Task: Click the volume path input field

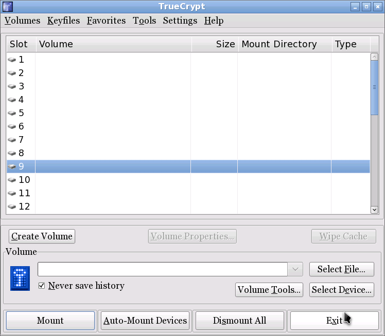Action: tap(163, 269)
